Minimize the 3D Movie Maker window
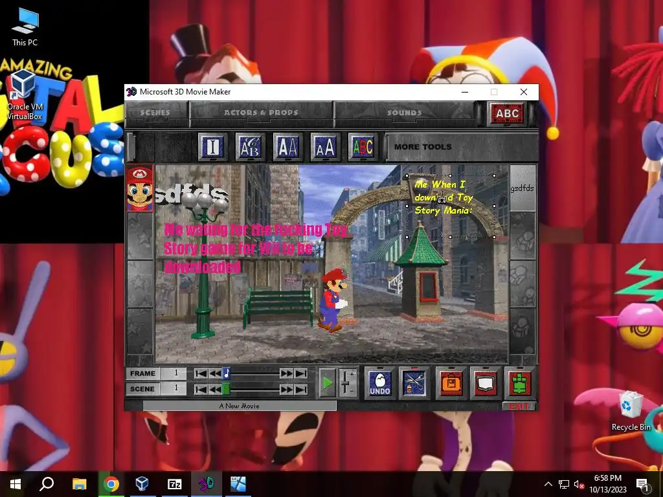The image size is (663, 497). (465, 92)
